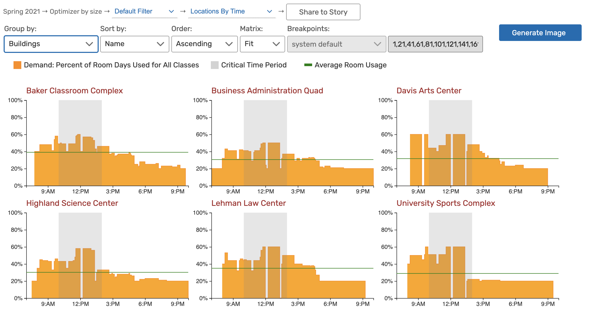This screenshot has width=591, height=322.
Task: Click the Baker Classroom Complex chart title
Action: [x=75, y=90]
